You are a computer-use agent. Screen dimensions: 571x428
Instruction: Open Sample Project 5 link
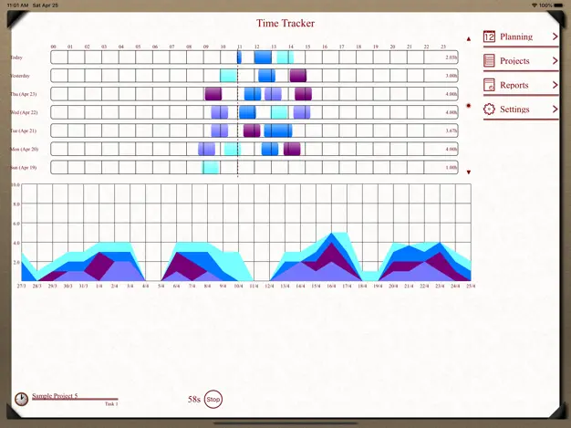55,396
